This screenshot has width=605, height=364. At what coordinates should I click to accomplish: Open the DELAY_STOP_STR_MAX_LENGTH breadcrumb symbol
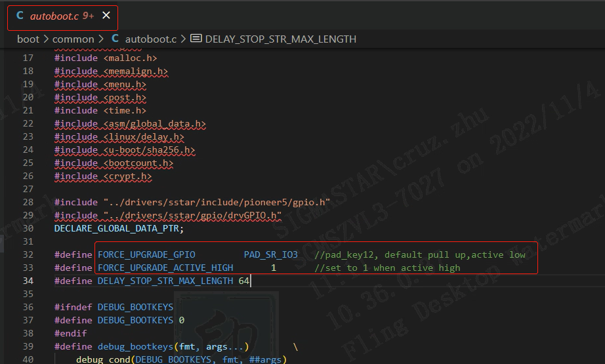[x=280, y=39]
